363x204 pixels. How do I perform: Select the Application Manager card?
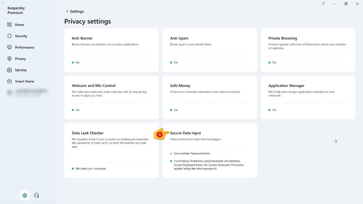pyautogui.click(x=308, y=97)
